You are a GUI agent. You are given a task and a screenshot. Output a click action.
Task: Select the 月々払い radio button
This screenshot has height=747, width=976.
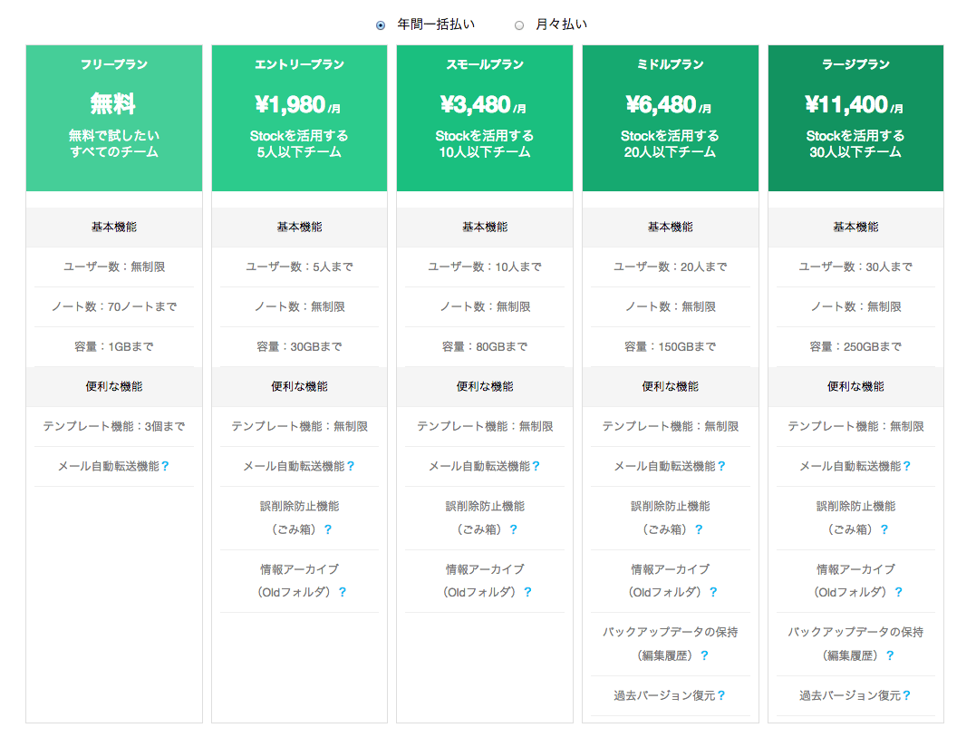click(519, 25)
